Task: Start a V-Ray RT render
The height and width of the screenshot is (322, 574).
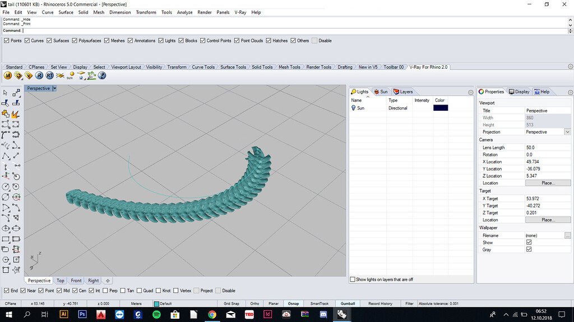Action: coord(49,75)
